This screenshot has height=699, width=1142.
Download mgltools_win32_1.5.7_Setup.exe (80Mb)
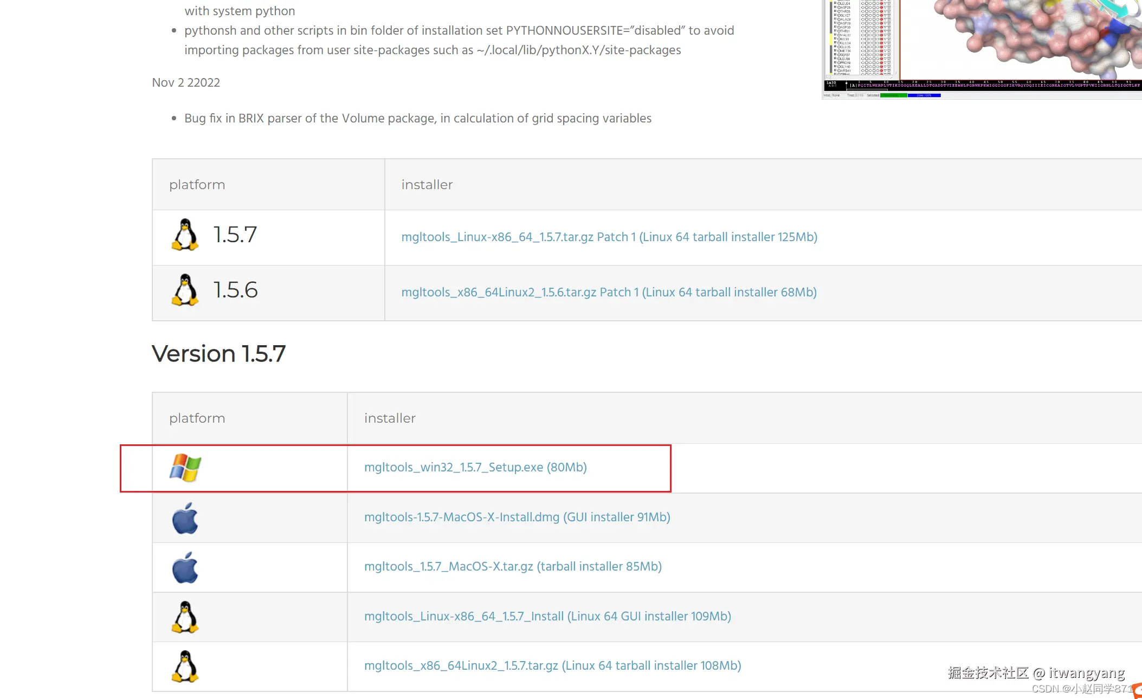[x=475, y=467]
